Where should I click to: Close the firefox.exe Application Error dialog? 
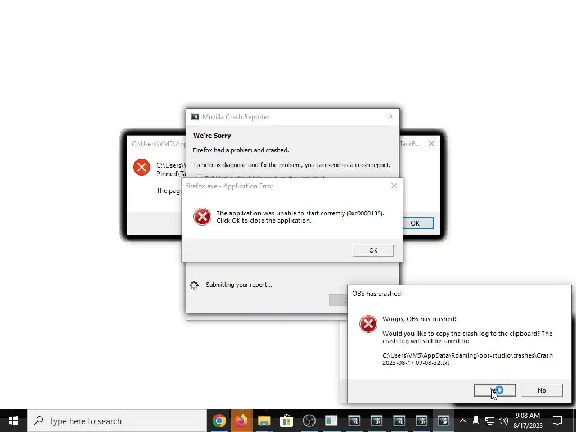coord(394,186)
